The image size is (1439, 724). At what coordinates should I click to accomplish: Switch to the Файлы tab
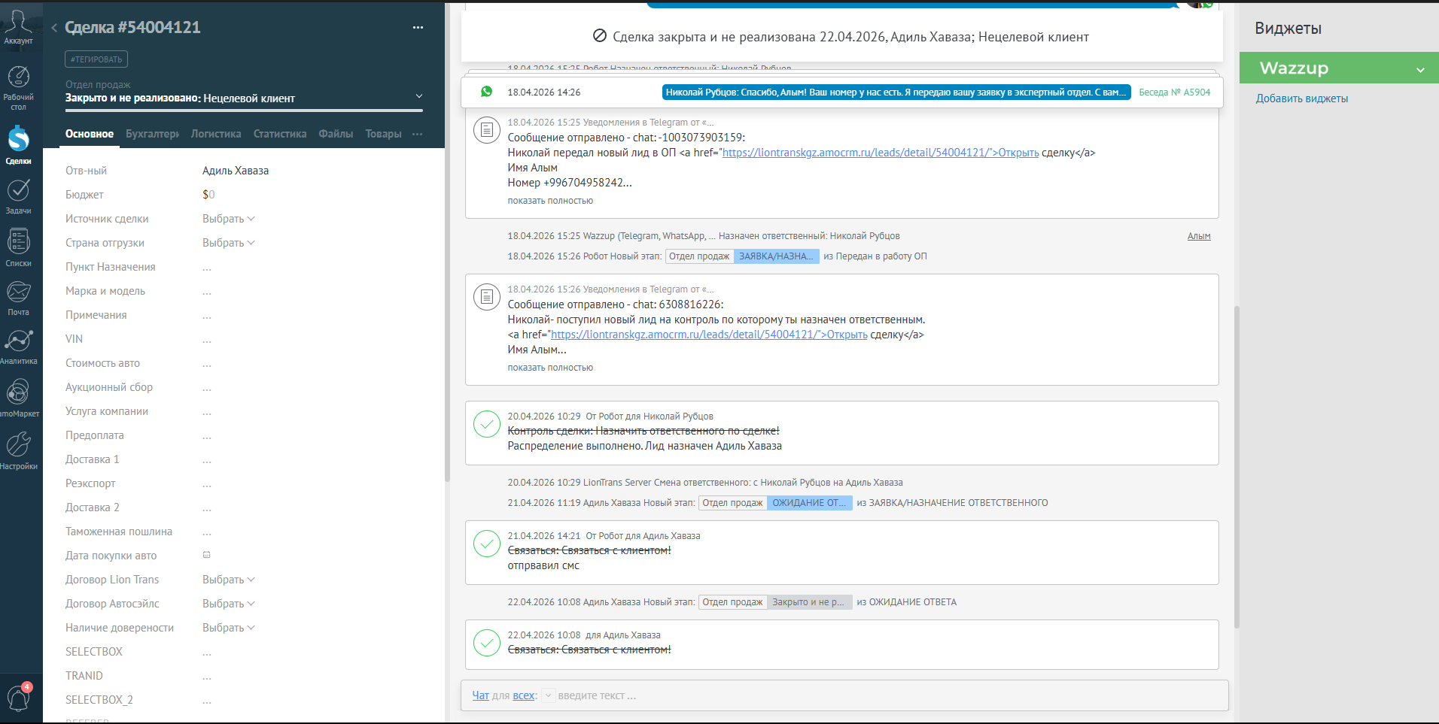coord(336,134)
